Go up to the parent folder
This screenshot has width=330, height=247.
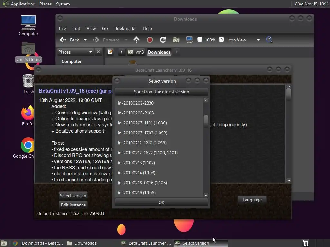click(136, 40)
